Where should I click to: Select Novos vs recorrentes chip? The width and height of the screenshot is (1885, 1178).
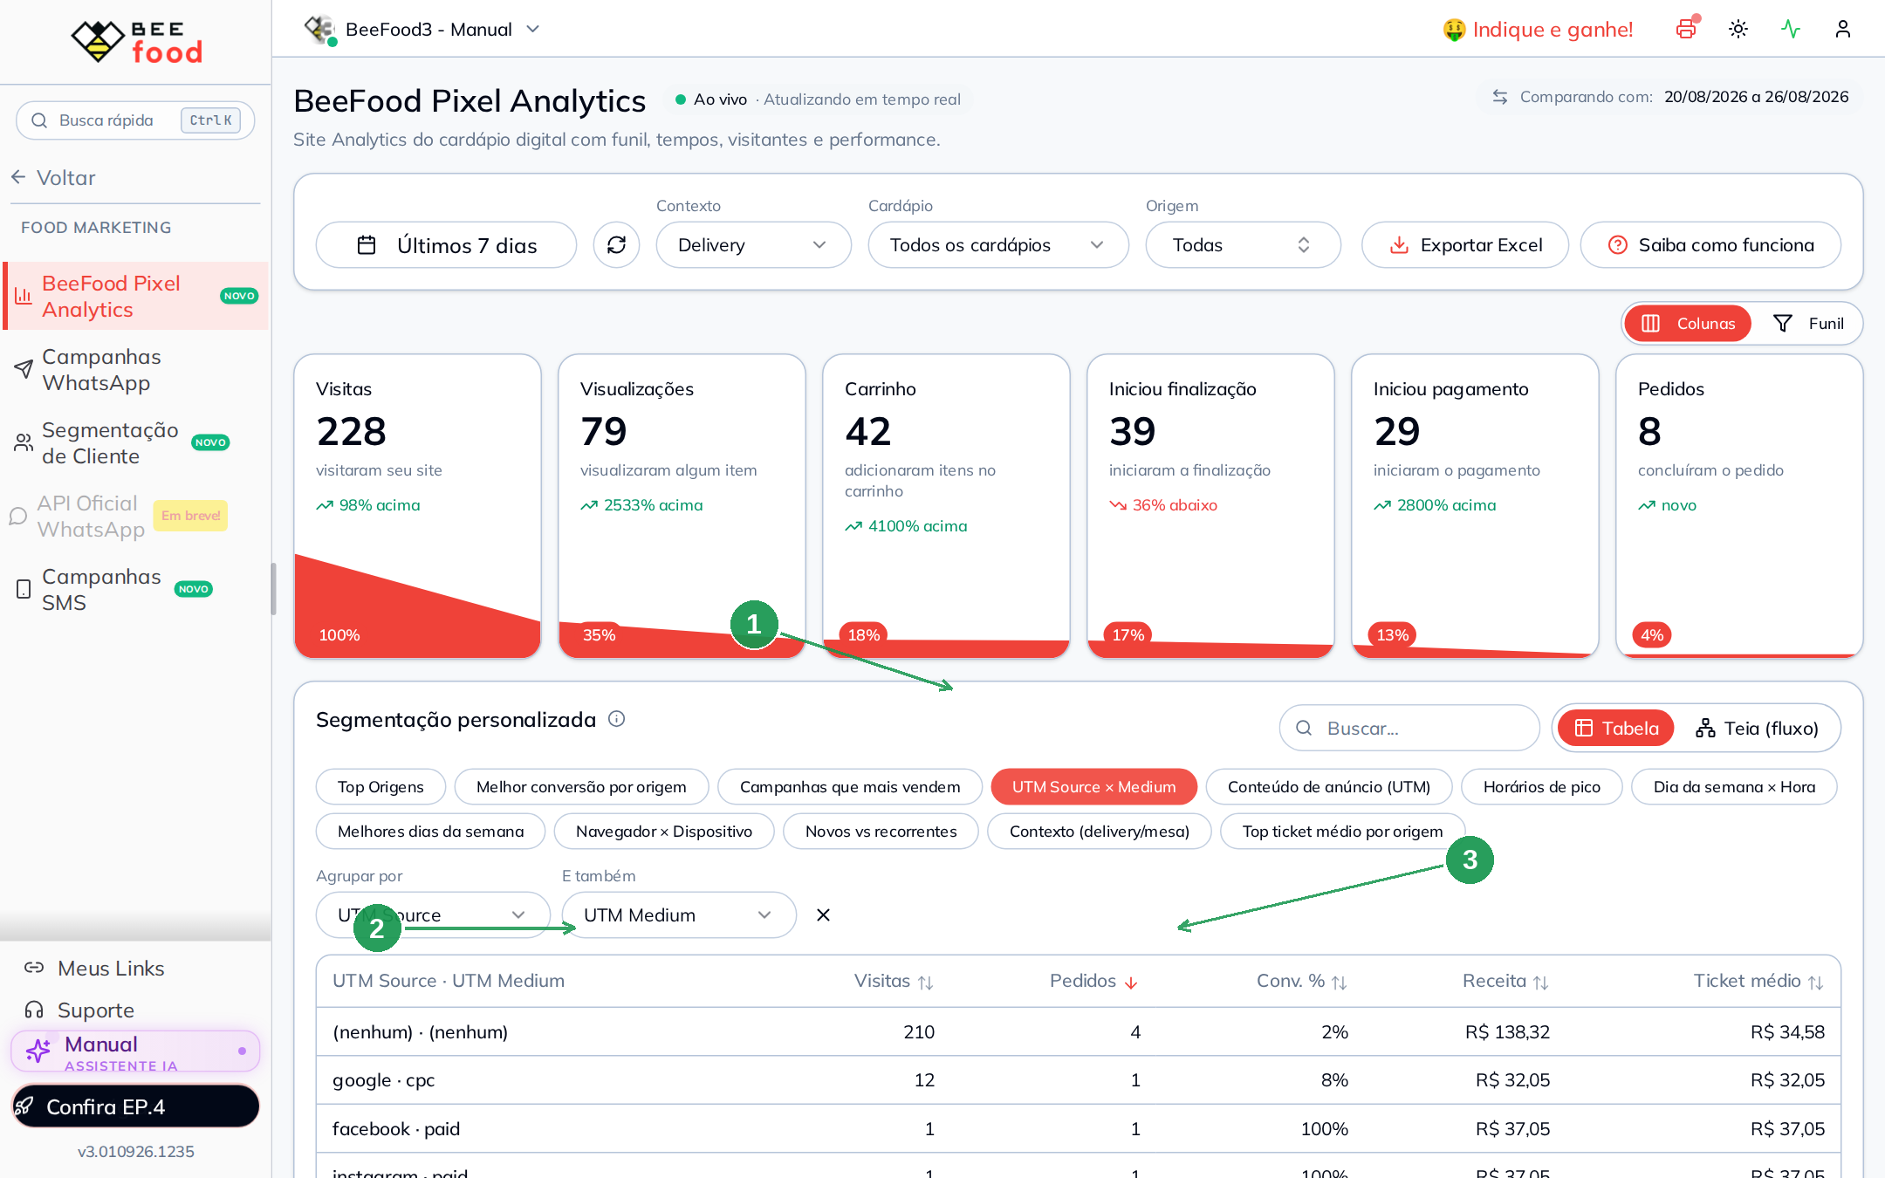click(881, 831)
